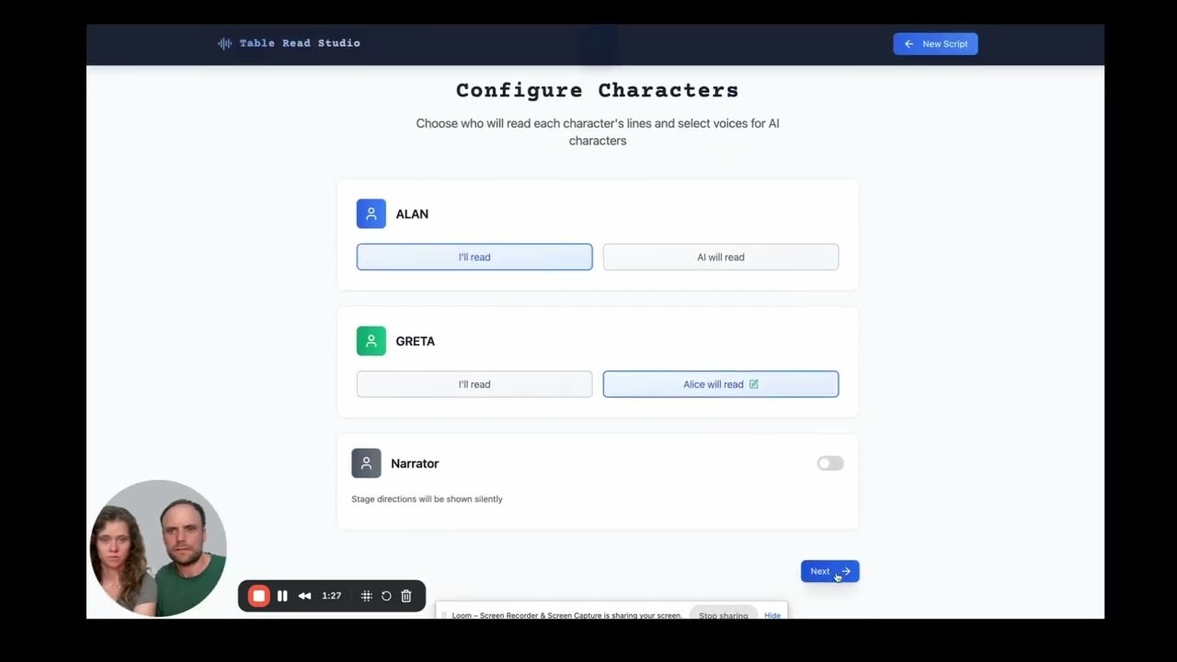Viewport: 1177px width, 662px height.
Task: Click the gray Narrator avatar icon
Action: [366, 463]
